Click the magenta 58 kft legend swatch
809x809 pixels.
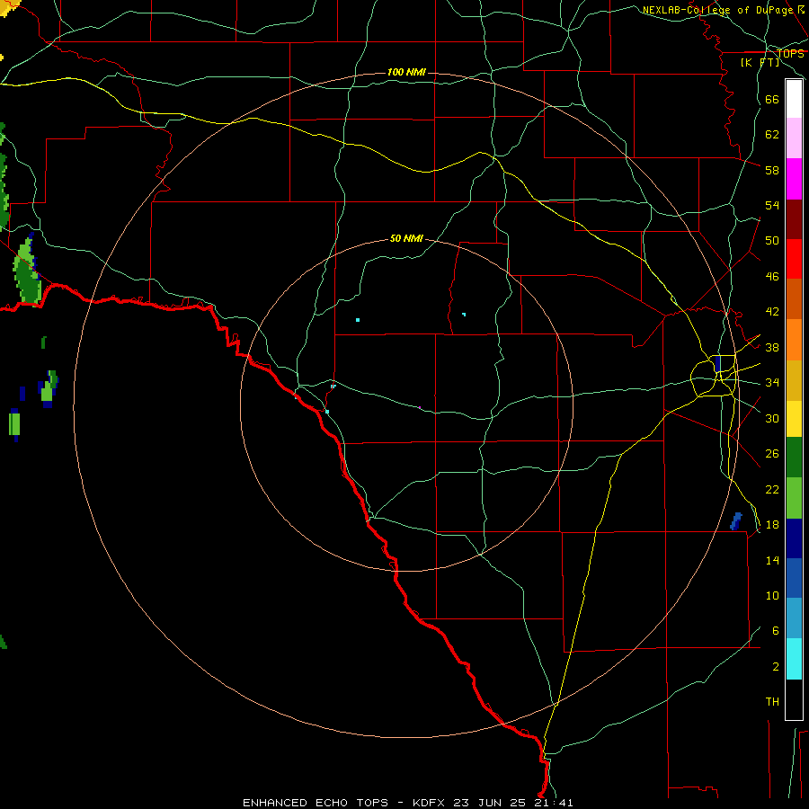(x=794, y=179)
